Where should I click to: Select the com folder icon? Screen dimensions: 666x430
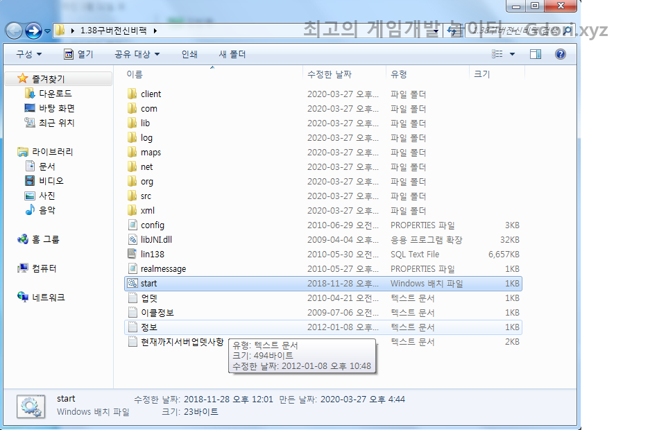(133, 108)
